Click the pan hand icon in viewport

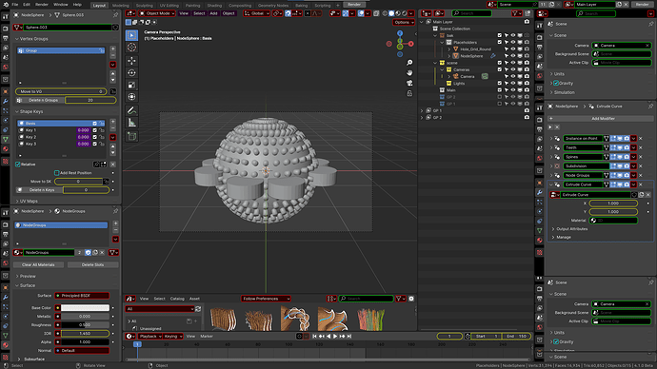click(409, 73)
